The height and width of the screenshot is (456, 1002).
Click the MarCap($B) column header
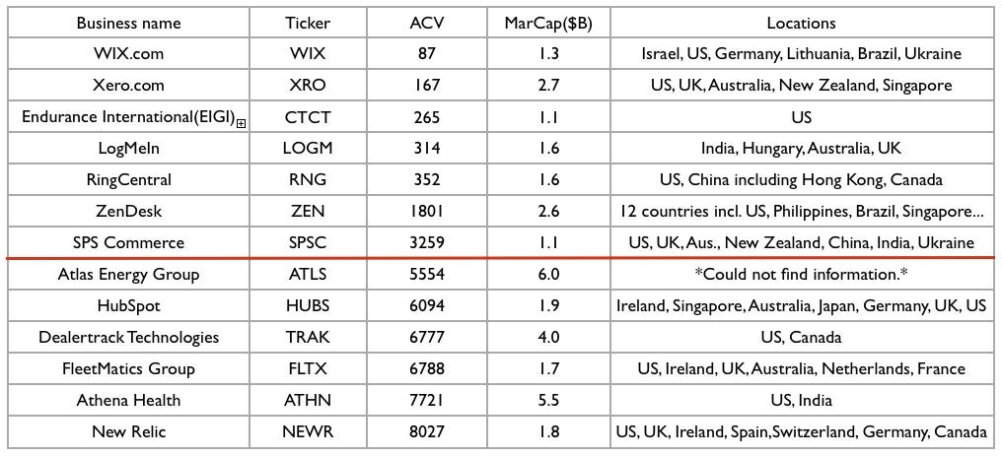point(548,23)
